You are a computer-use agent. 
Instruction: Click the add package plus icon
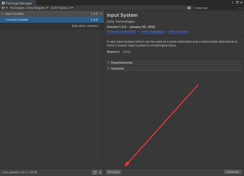[3, 8]
